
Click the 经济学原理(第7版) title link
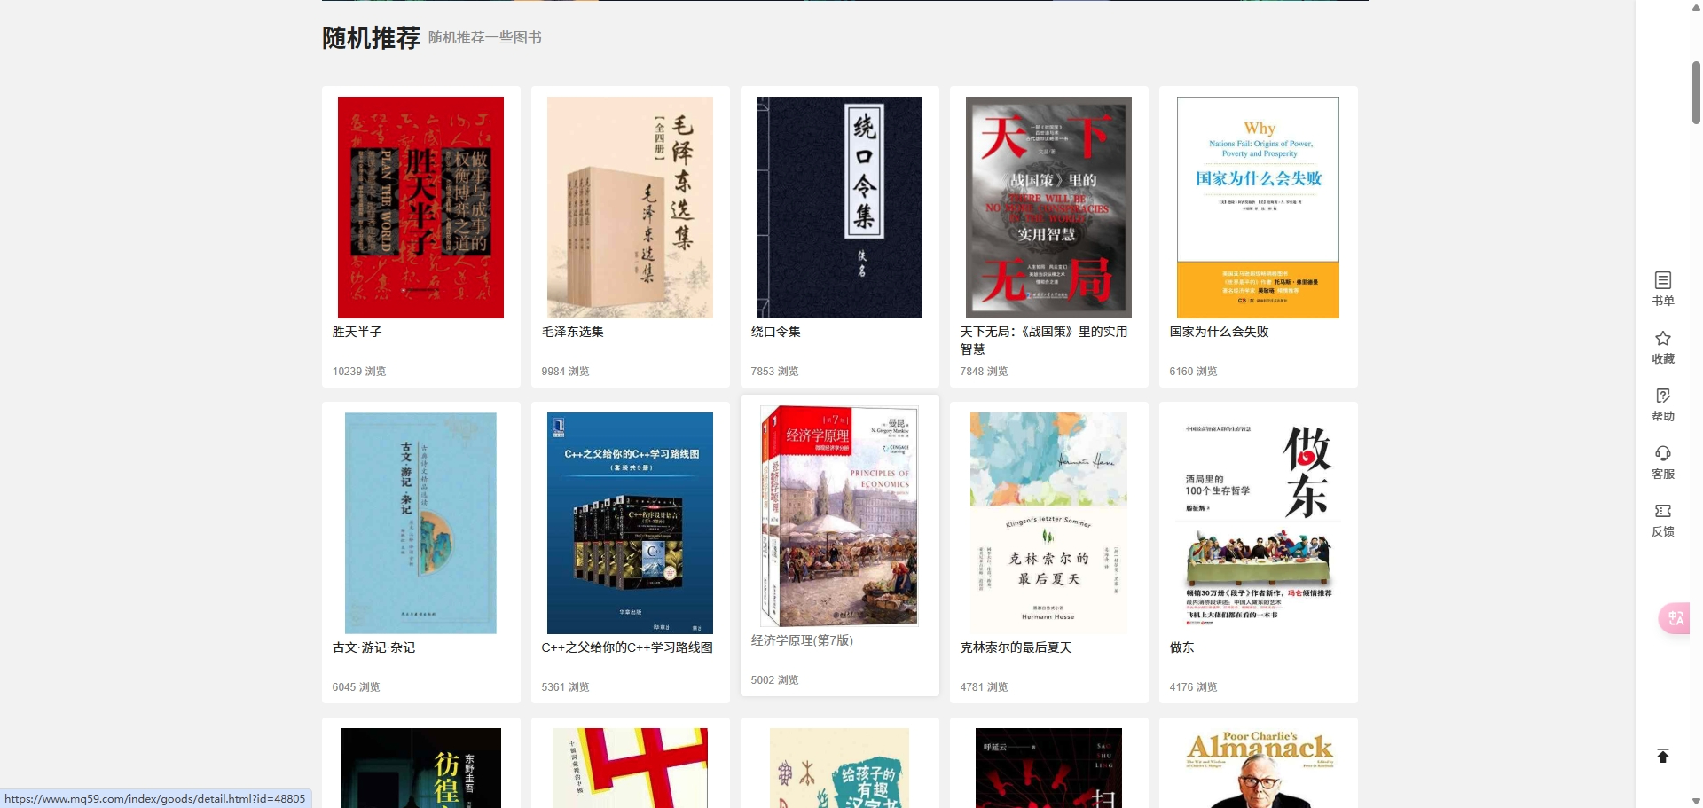tap(802, 640)
